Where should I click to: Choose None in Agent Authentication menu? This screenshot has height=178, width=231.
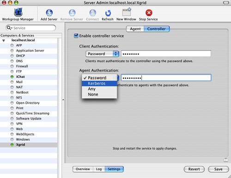click(x=99, y=95)
